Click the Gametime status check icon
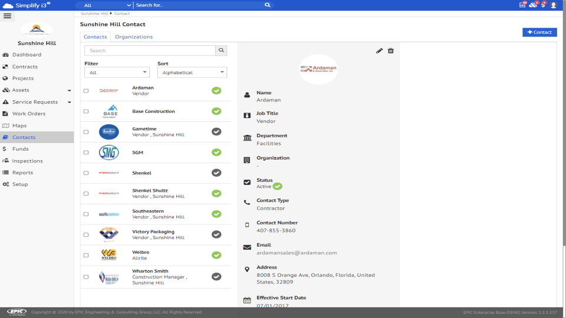Screen dimensions: 566x318 pos(216,132)
